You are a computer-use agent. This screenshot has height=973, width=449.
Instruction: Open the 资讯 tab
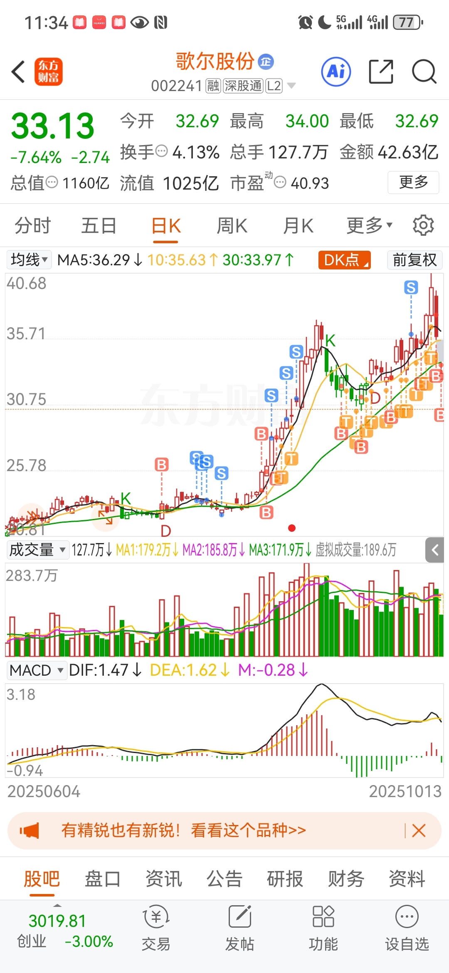pos(163,879)
